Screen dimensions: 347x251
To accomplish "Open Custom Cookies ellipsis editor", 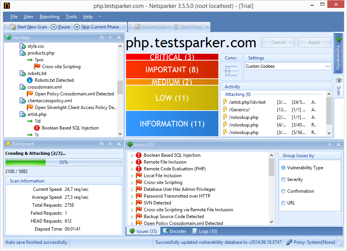I will coord(328,66).
